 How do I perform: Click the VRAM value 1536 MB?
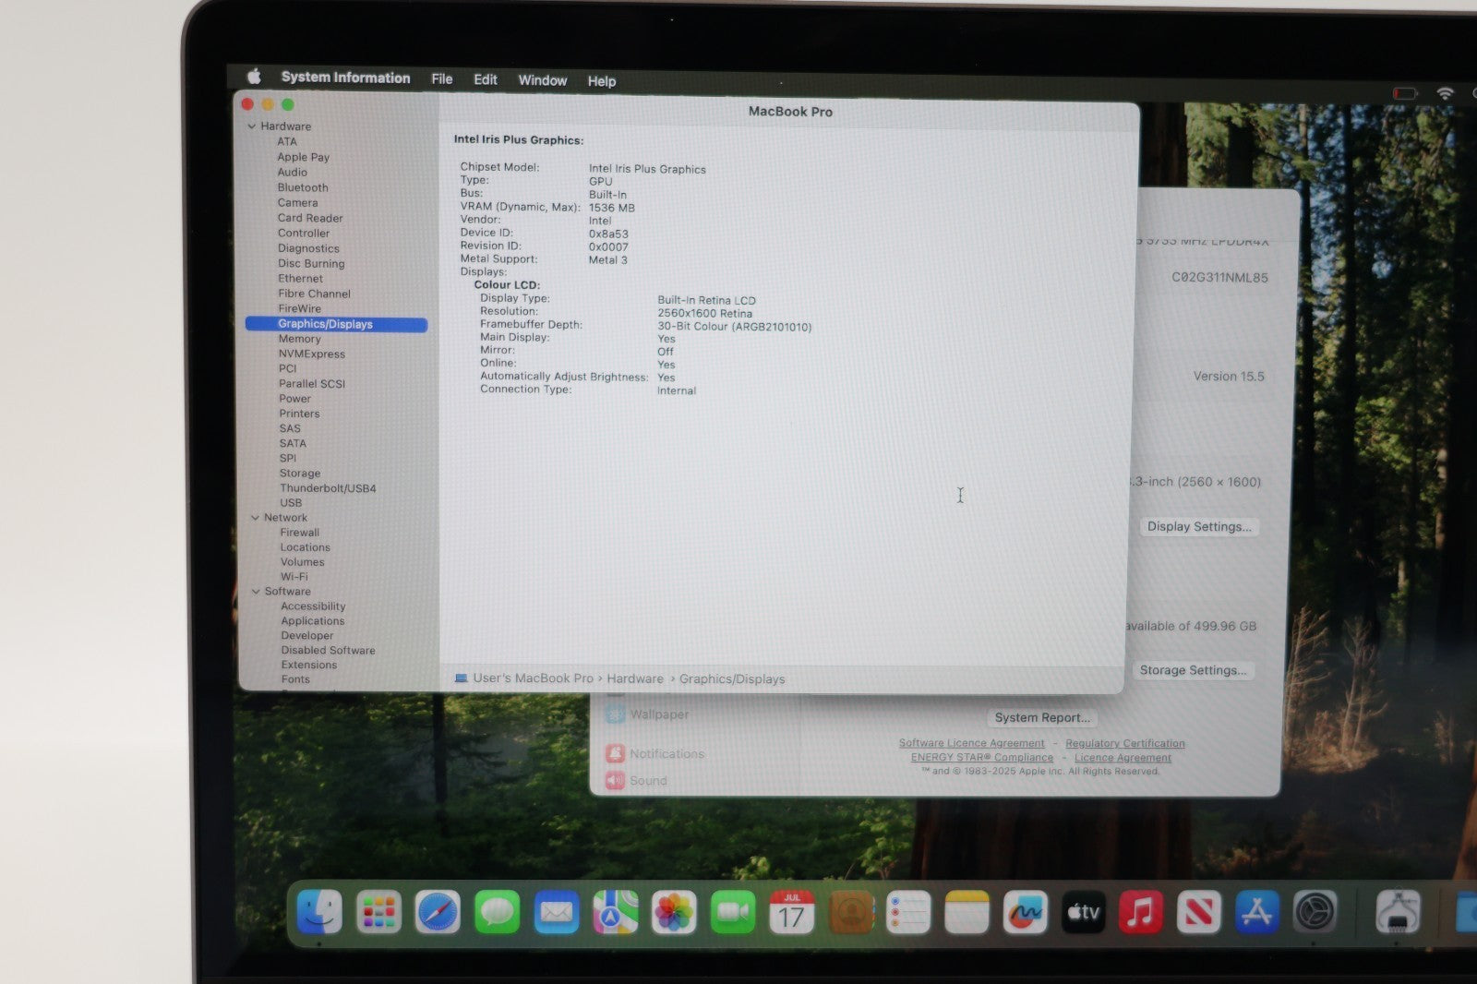(x=612, y=208)
